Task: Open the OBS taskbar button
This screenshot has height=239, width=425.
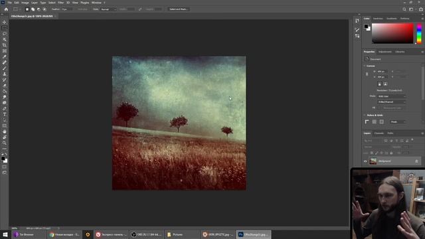Action: [146, 234]
